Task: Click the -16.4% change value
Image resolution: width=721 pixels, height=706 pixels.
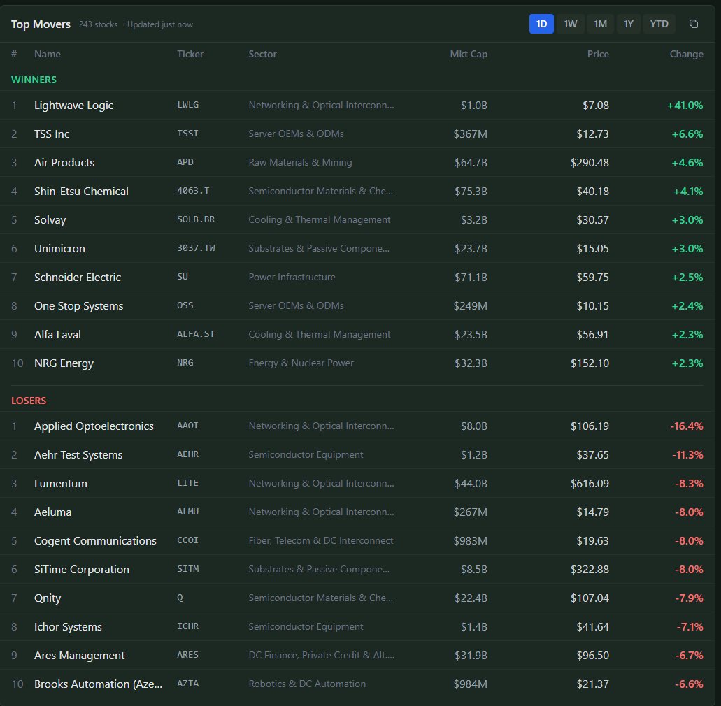Action: coord(687,426)
